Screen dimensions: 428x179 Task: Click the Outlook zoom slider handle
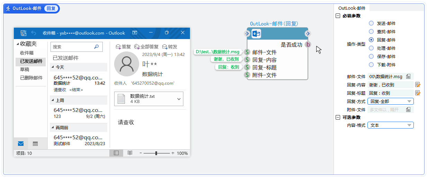157,153
